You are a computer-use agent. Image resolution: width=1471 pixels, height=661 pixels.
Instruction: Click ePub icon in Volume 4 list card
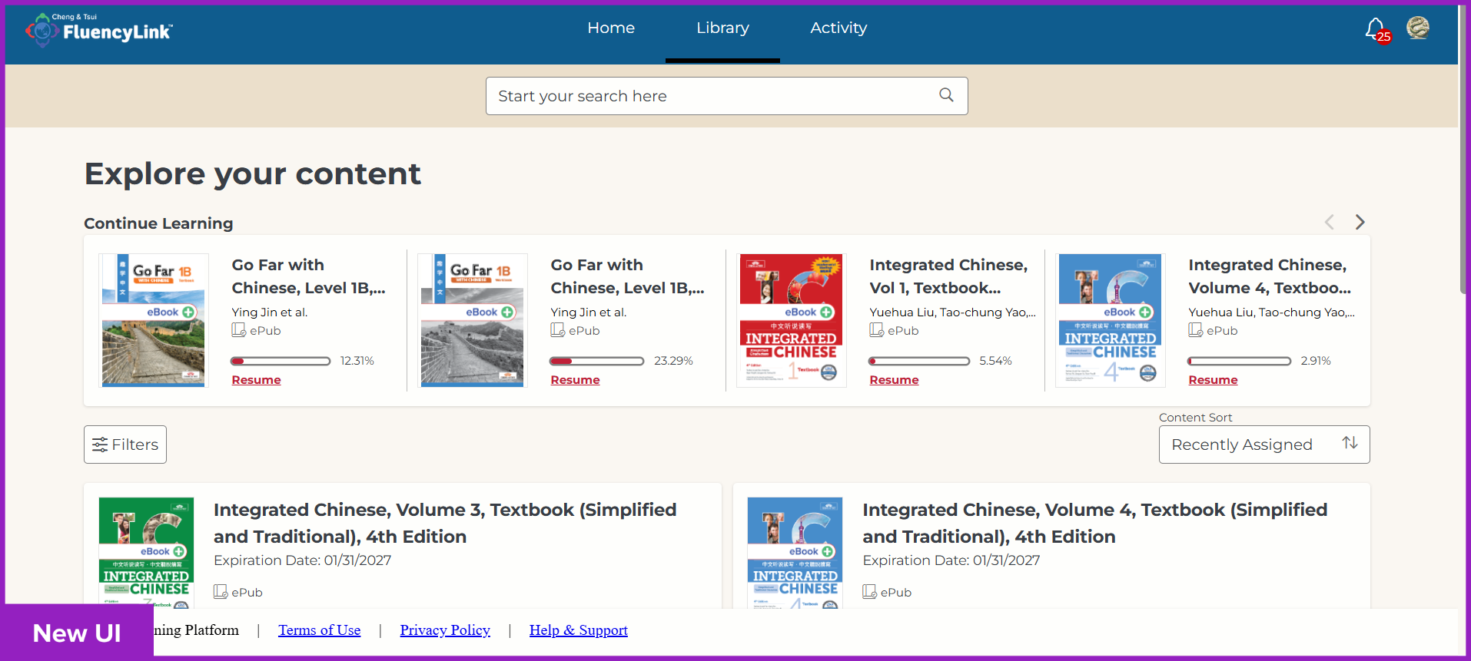(869, 592)
